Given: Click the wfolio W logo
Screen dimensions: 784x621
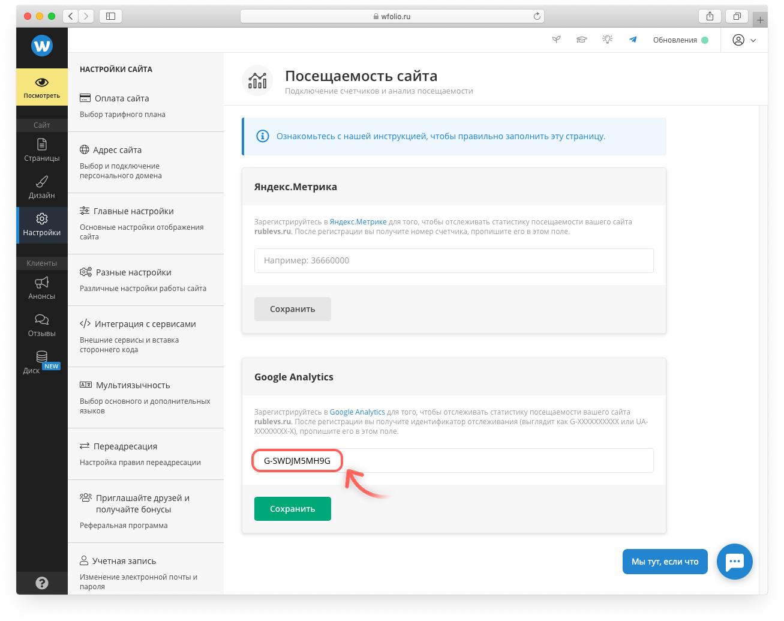Looking at the screenshot, I should (42, 46).
